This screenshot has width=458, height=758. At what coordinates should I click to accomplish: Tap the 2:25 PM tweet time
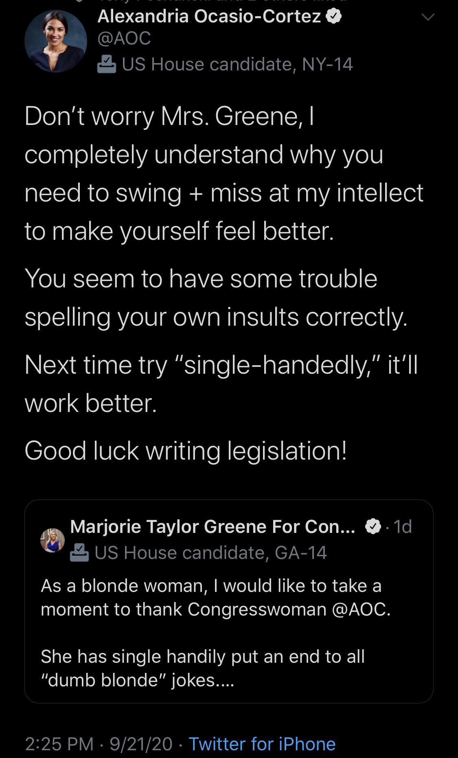(59, 744)
